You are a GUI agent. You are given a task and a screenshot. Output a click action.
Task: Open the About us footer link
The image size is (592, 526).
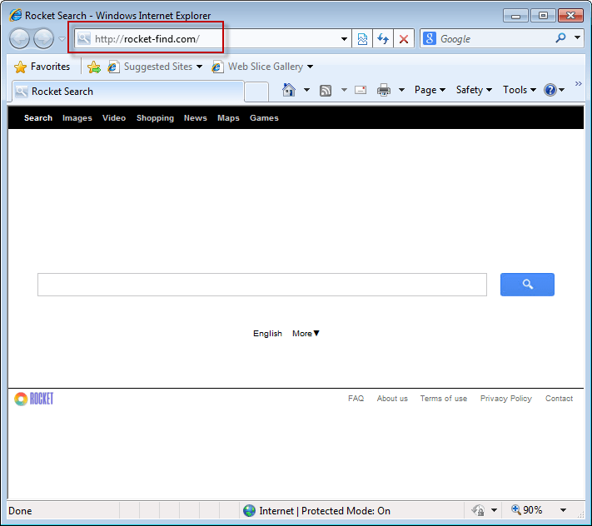(392, 399)
